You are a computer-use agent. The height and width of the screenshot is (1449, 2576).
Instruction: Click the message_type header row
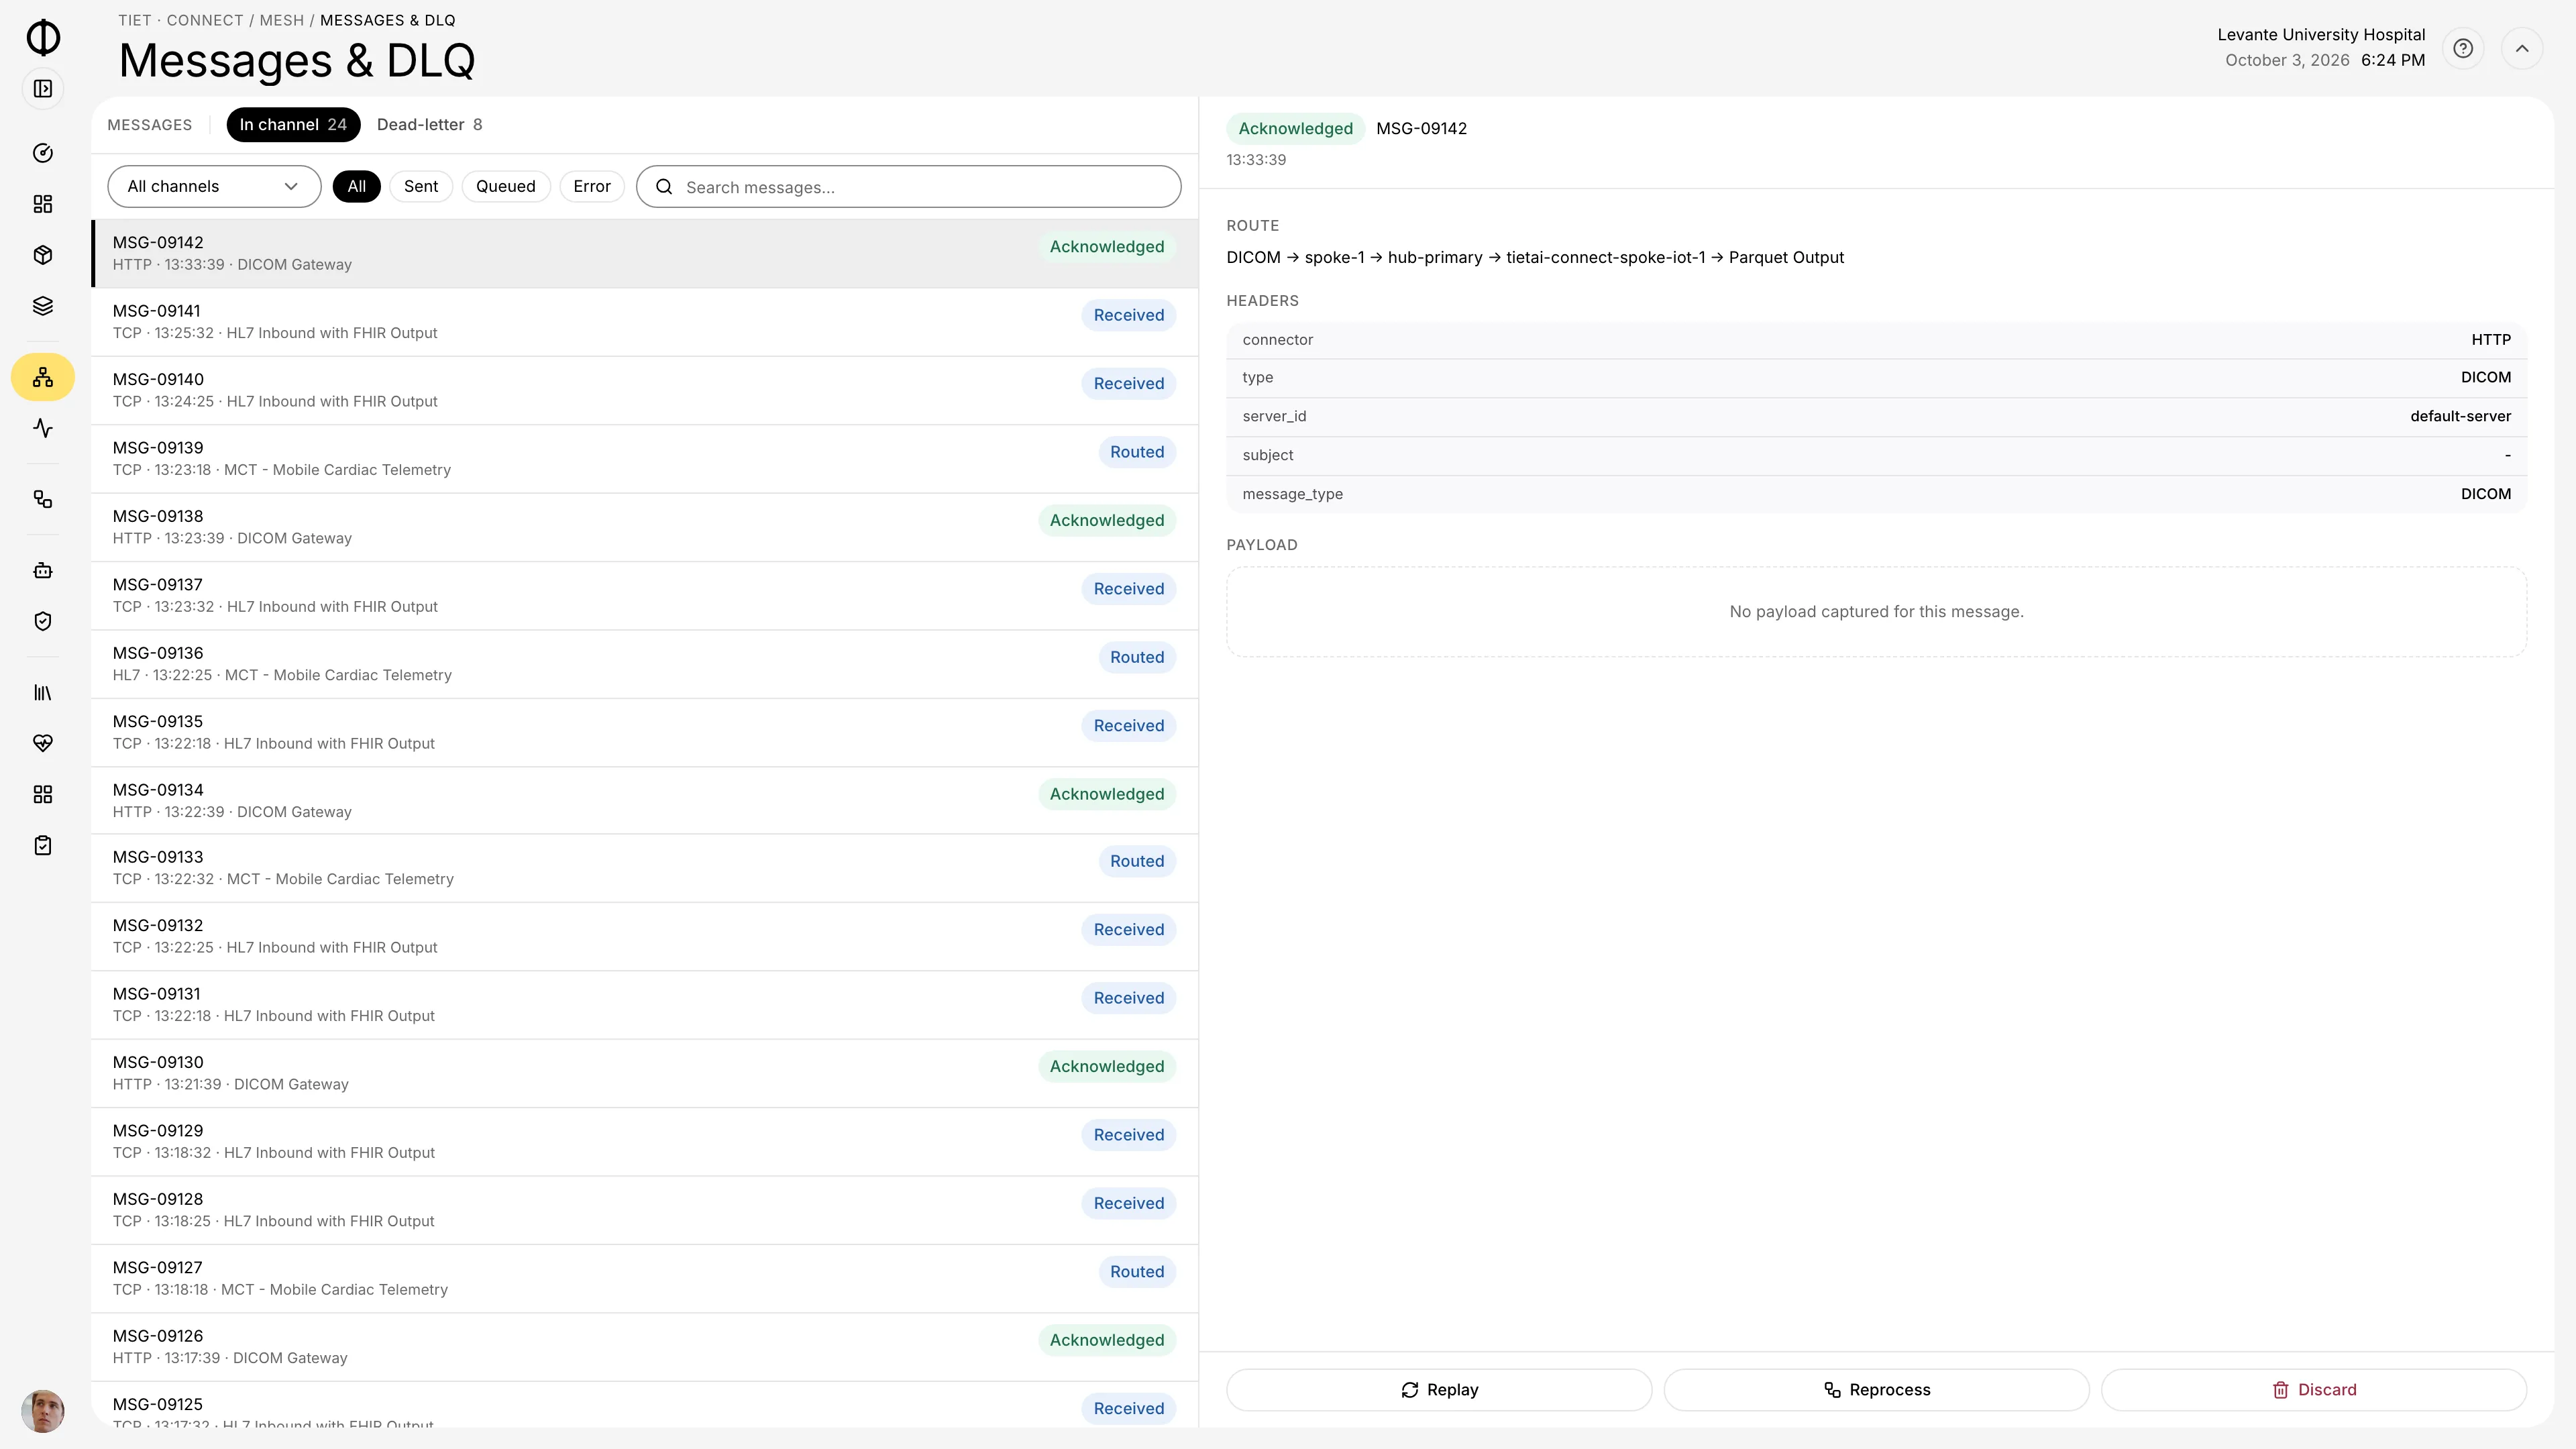[1877, 495]
